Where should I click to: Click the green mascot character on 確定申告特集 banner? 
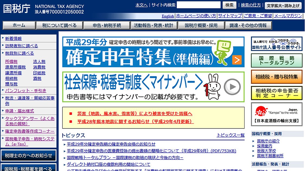coord(223,52)
